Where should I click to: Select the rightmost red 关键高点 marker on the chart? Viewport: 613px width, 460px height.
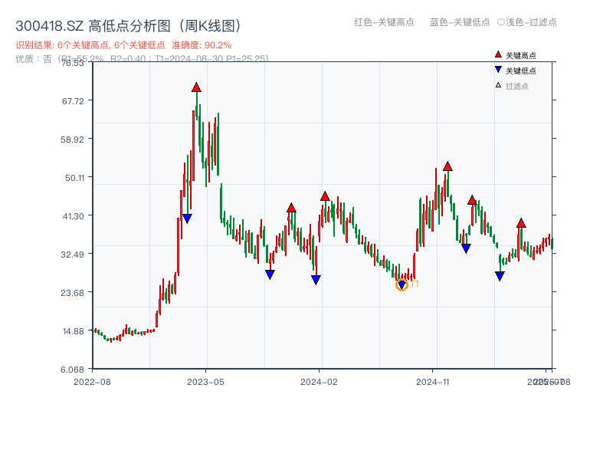tap(520, 224)
